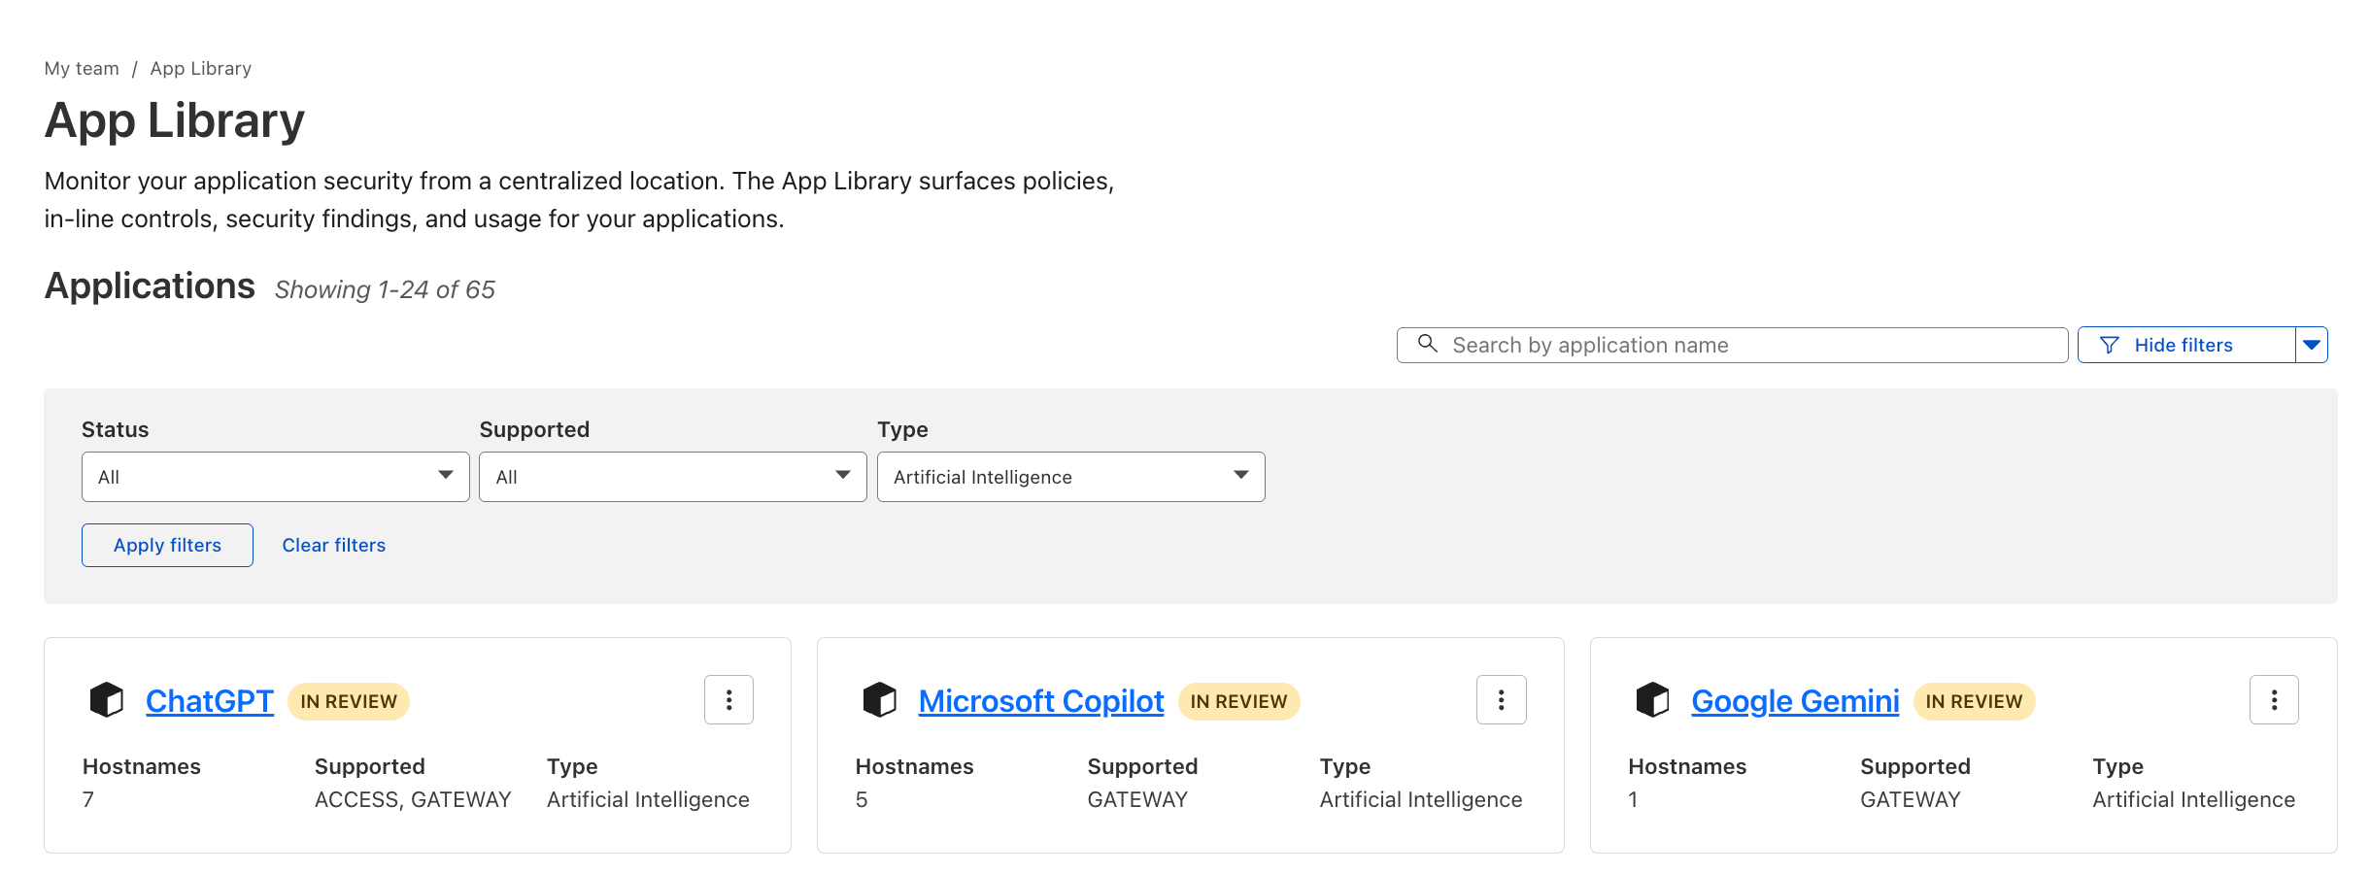Click the Apply filters button

click(x=166, y=545)
